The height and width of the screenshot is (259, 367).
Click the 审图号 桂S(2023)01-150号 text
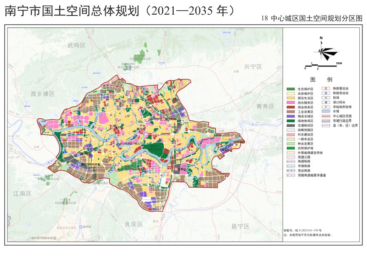(303, 230)
